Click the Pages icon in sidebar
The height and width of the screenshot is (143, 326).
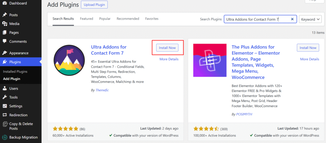[4, 33]
